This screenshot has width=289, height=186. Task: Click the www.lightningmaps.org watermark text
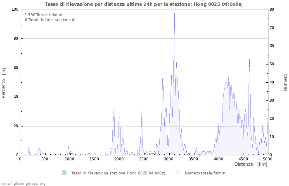(x=23, y=183)
